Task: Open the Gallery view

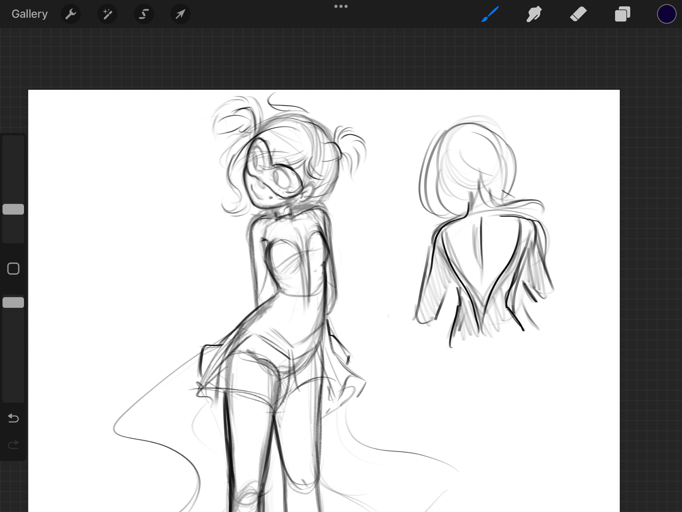Action: pos(29,14)
